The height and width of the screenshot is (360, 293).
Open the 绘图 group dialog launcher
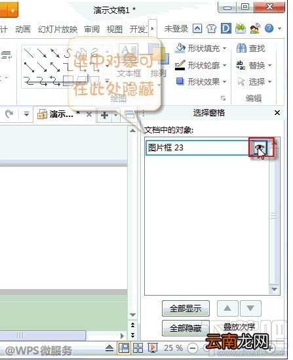(x=223, y=99)
